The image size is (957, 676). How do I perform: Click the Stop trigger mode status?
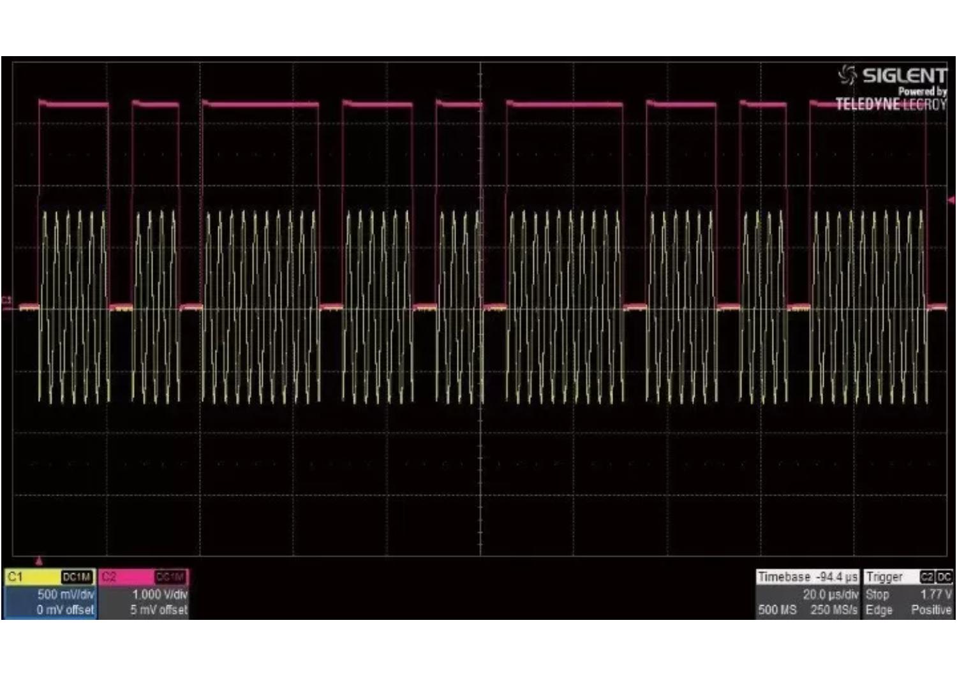point(877,594)
